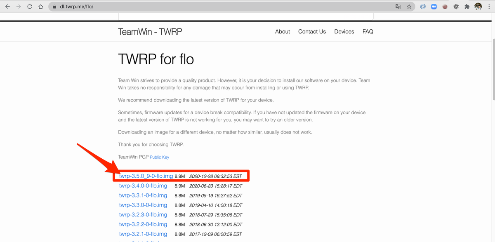495x242 pixels.
Task: Open Chrome's three-dot menu
Action: 489,7
